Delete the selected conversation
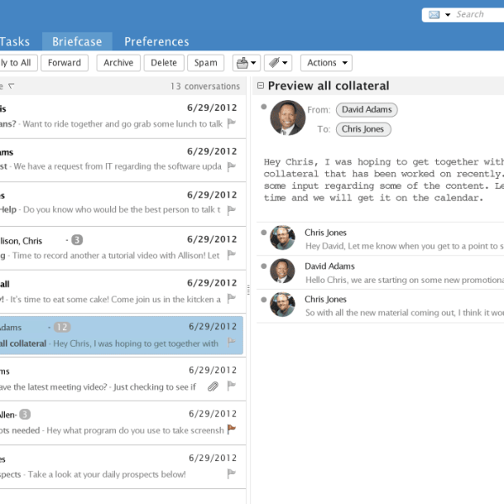504x504 pixels. (164, 63)
